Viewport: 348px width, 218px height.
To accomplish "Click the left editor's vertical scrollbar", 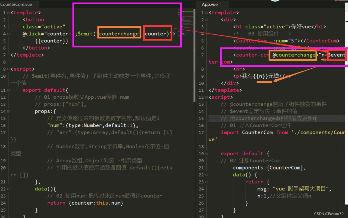I will (x=194, y=55).
